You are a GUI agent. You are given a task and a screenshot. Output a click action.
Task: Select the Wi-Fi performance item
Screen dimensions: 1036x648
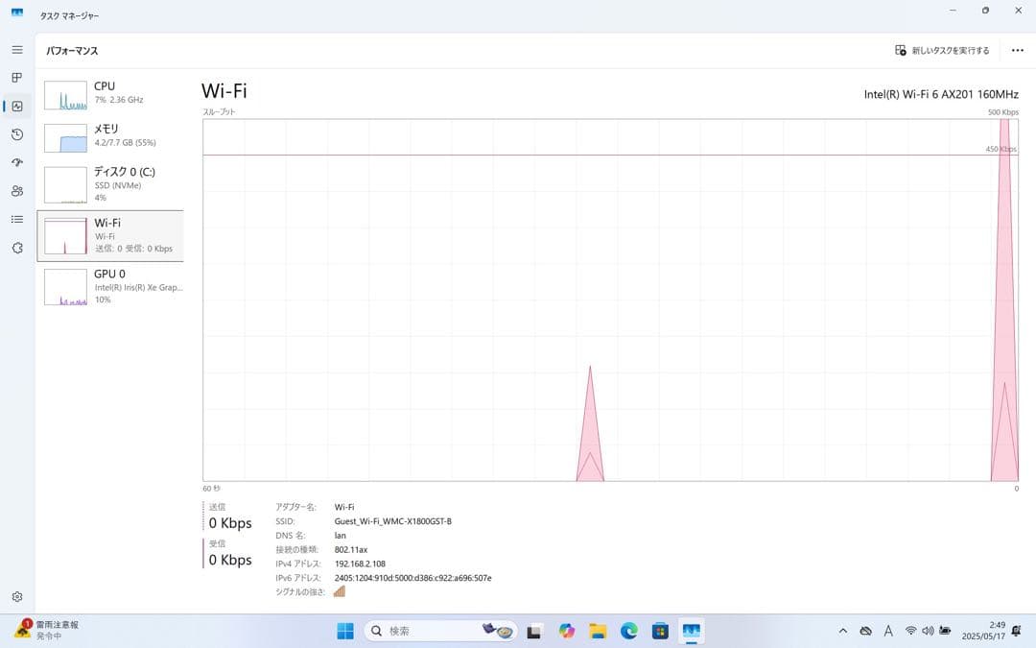[110, 236]
